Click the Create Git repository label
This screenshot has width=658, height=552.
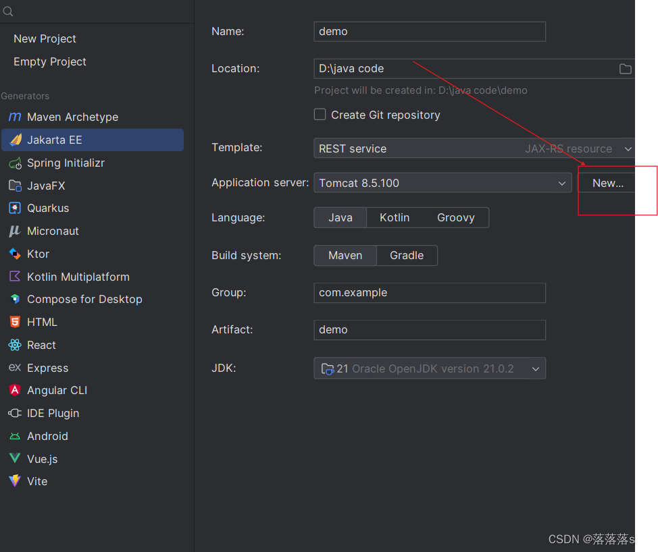(386, 115)
